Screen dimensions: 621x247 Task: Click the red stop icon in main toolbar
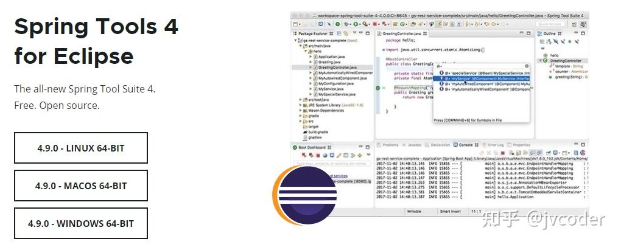374,24
